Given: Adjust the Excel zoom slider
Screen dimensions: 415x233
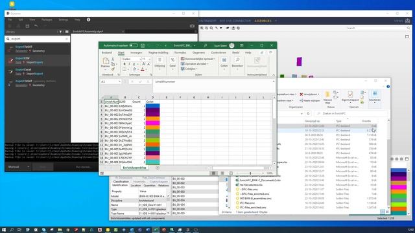Looking at the screenshot, I should (250, 173).
